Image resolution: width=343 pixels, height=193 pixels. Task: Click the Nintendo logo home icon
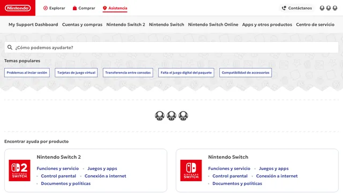pyautogui.click(x=18, y=8)
